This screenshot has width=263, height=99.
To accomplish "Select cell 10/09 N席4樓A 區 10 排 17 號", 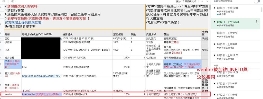I will 87,39.
